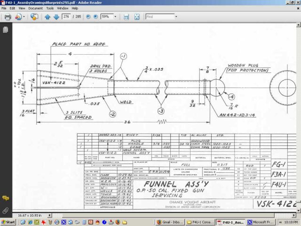Click the zoom in plus button

coord(95,17)
